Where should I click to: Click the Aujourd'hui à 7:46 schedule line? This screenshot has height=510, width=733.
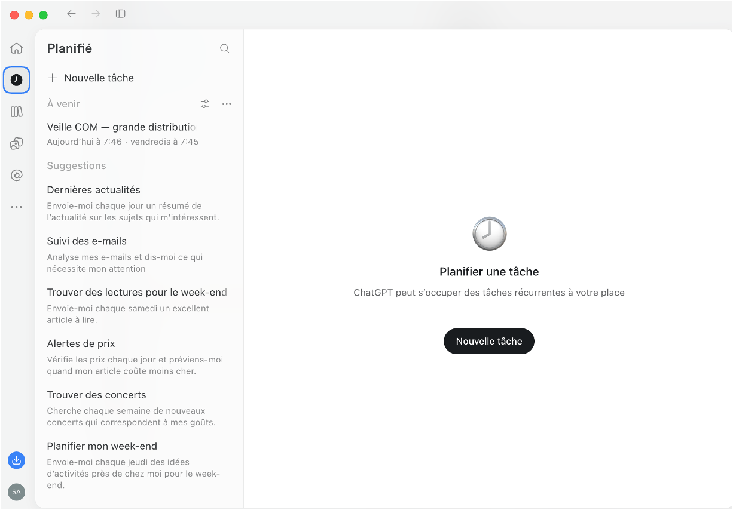(123, 142)
